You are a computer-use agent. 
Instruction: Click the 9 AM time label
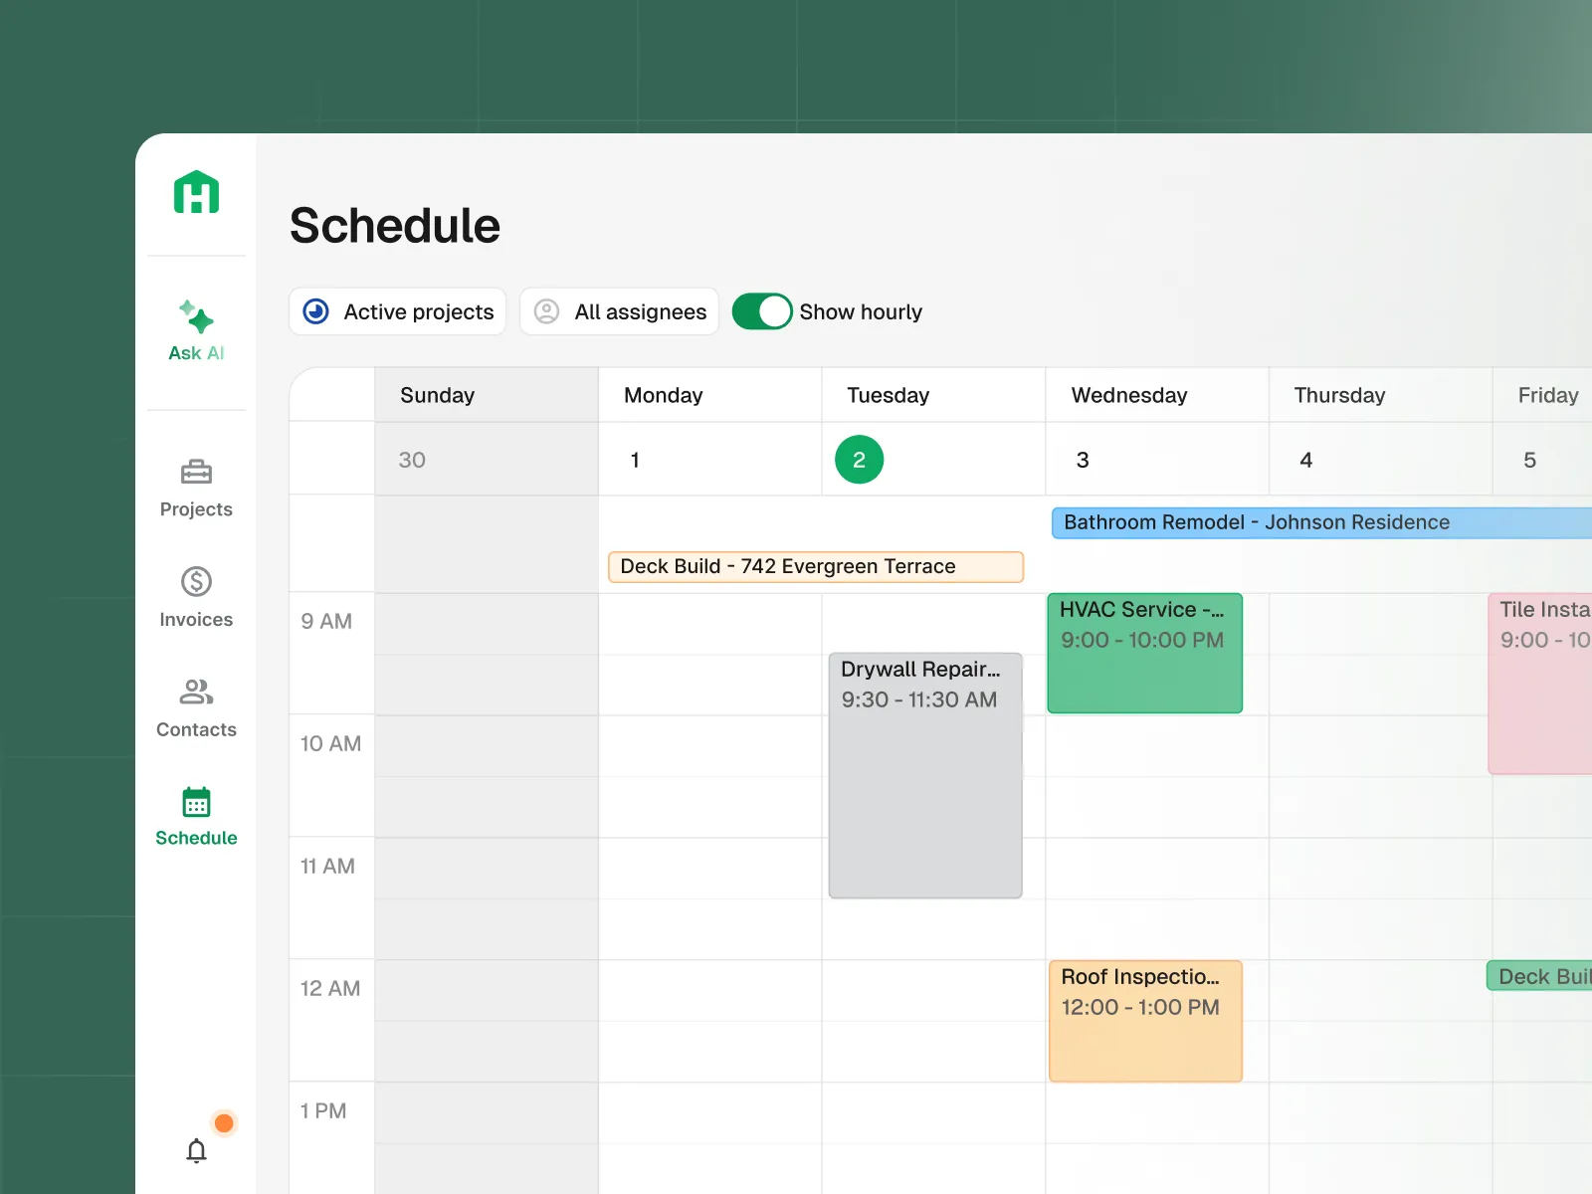[326, 621]
